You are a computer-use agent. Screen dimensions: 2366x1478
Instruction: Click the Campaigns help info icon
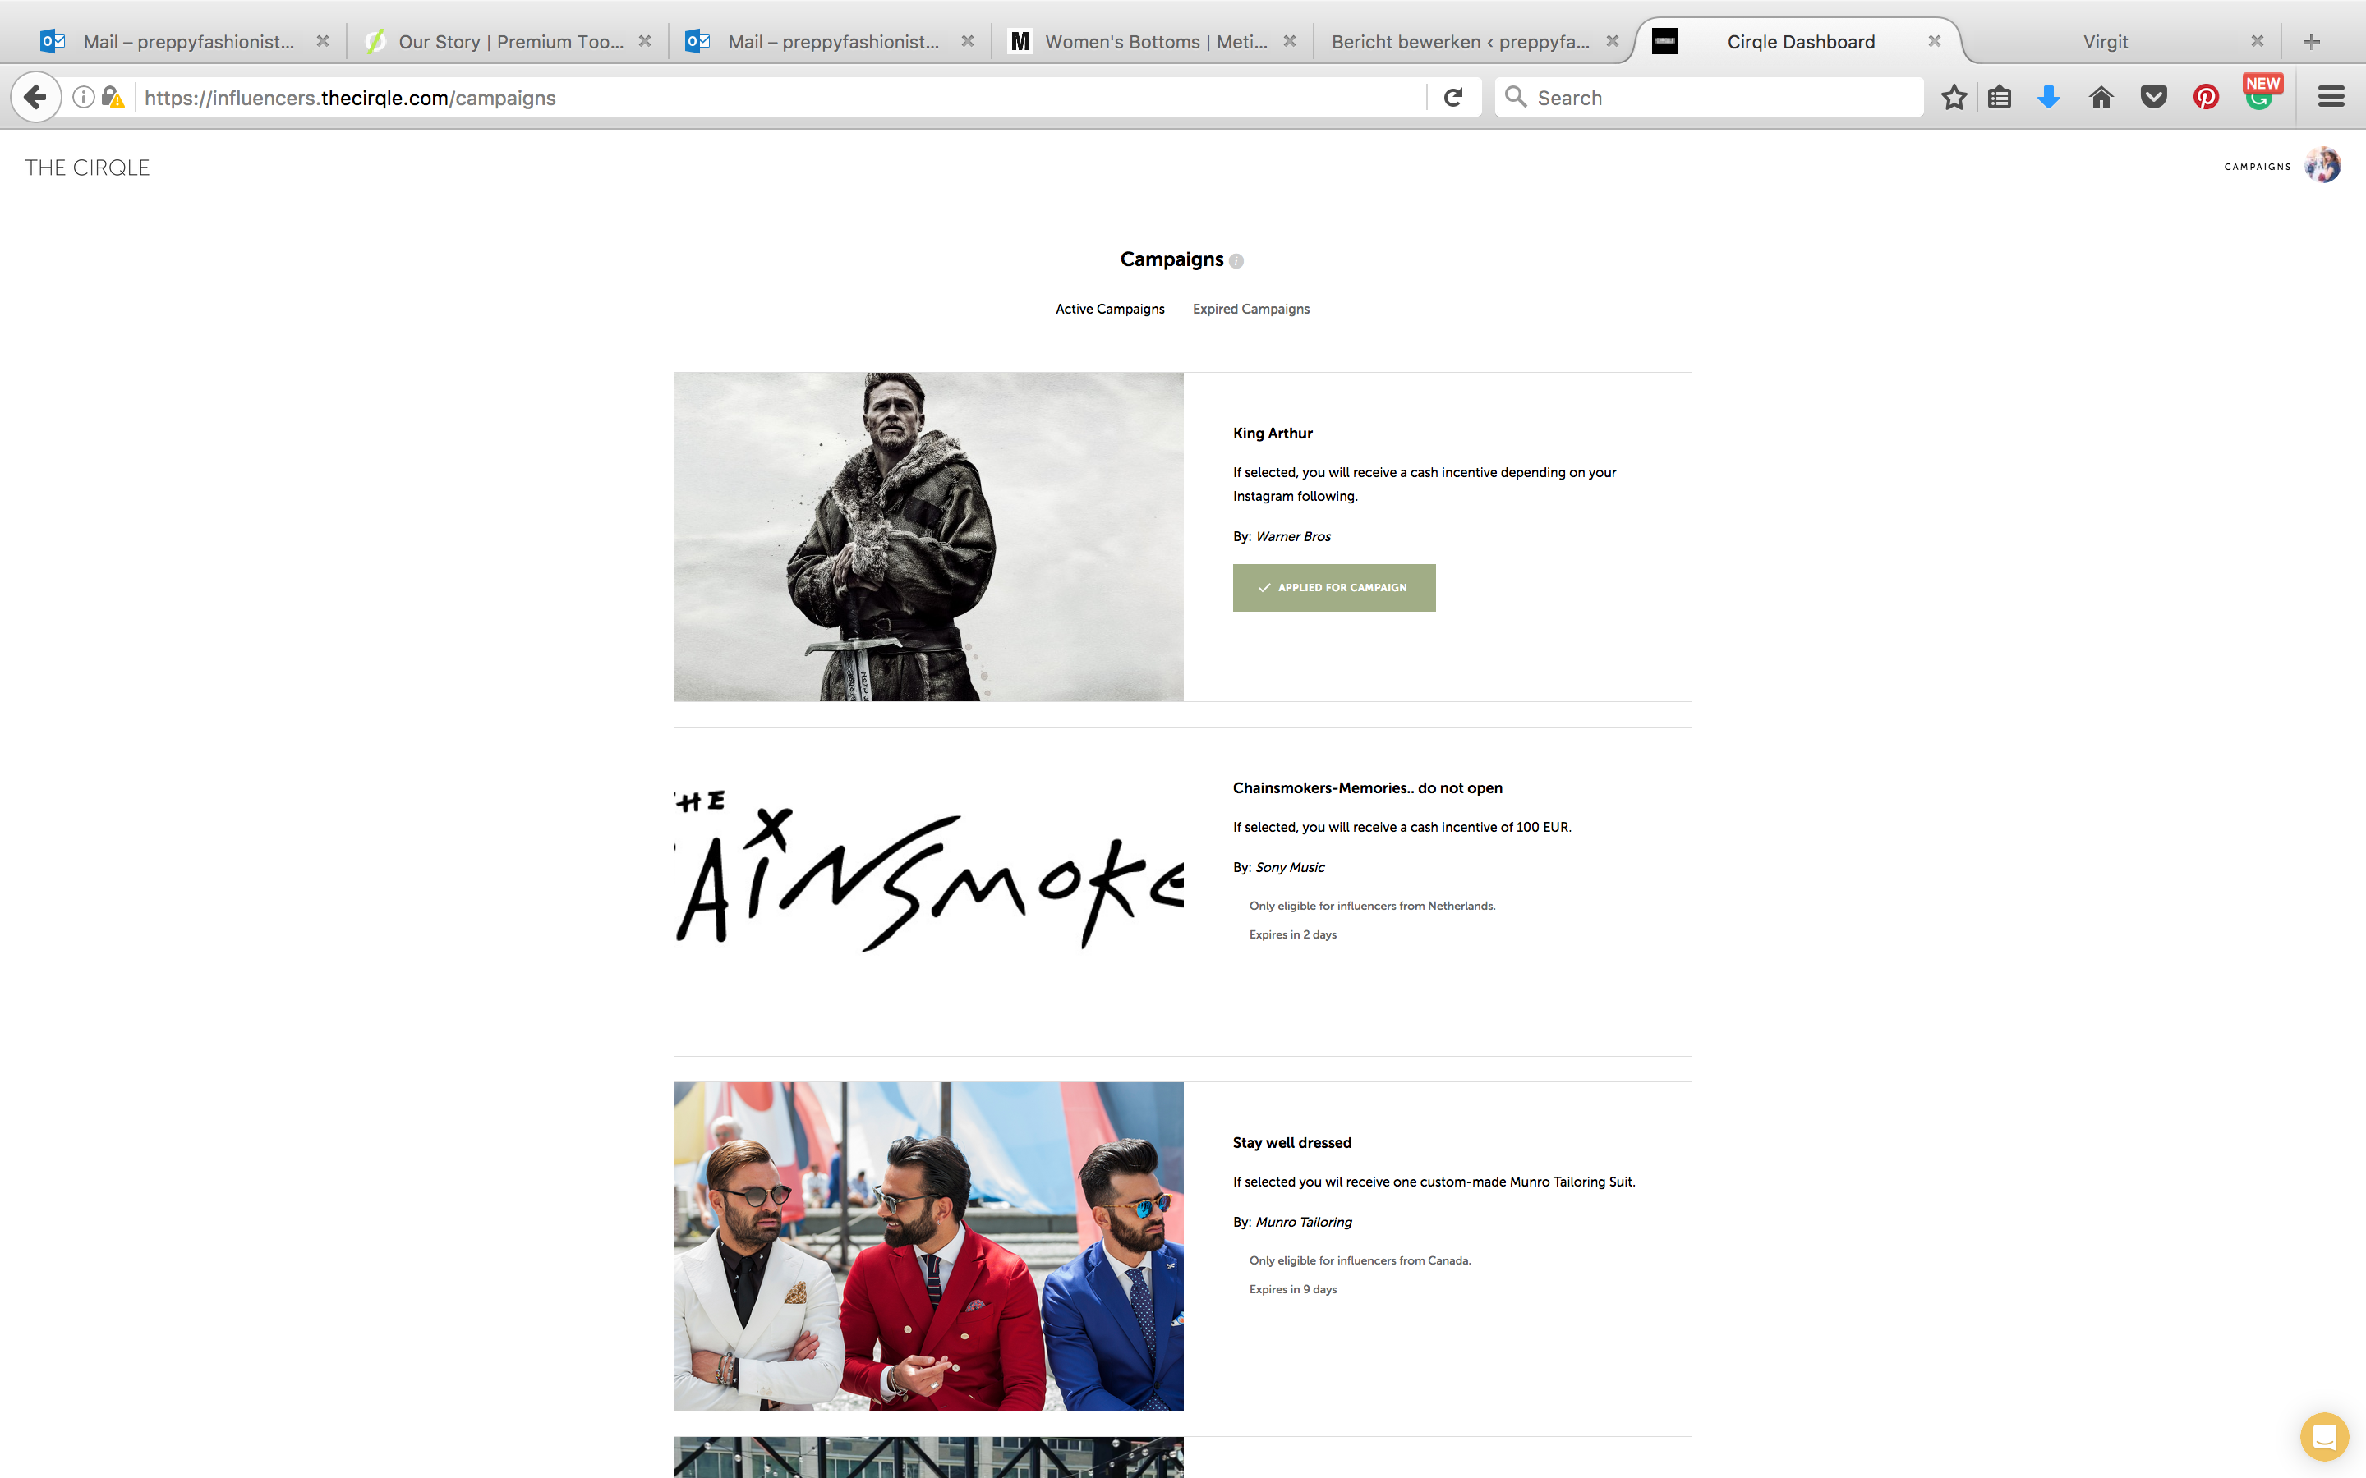tap(1236, 261)
